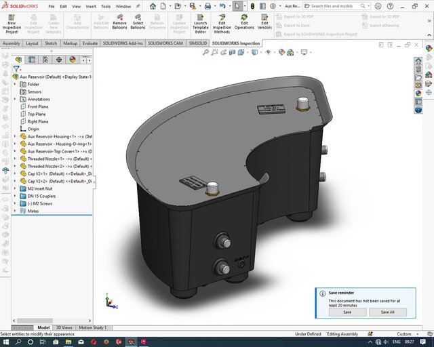The width and height of the screenshot is (434, 347).
Task: Click Save in the save reminder
Action: pos(347,312)
